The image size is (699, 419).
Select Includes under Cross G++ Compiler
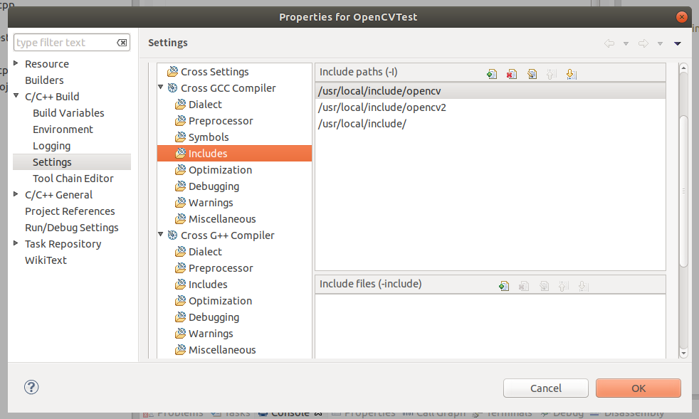click(208, 285)
